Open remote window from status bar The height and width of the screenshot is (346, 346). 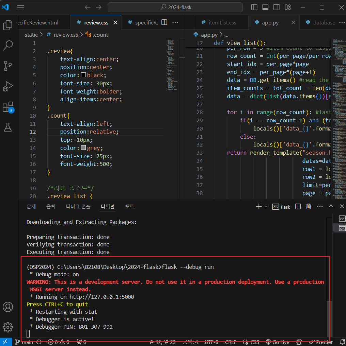[6, 342]
